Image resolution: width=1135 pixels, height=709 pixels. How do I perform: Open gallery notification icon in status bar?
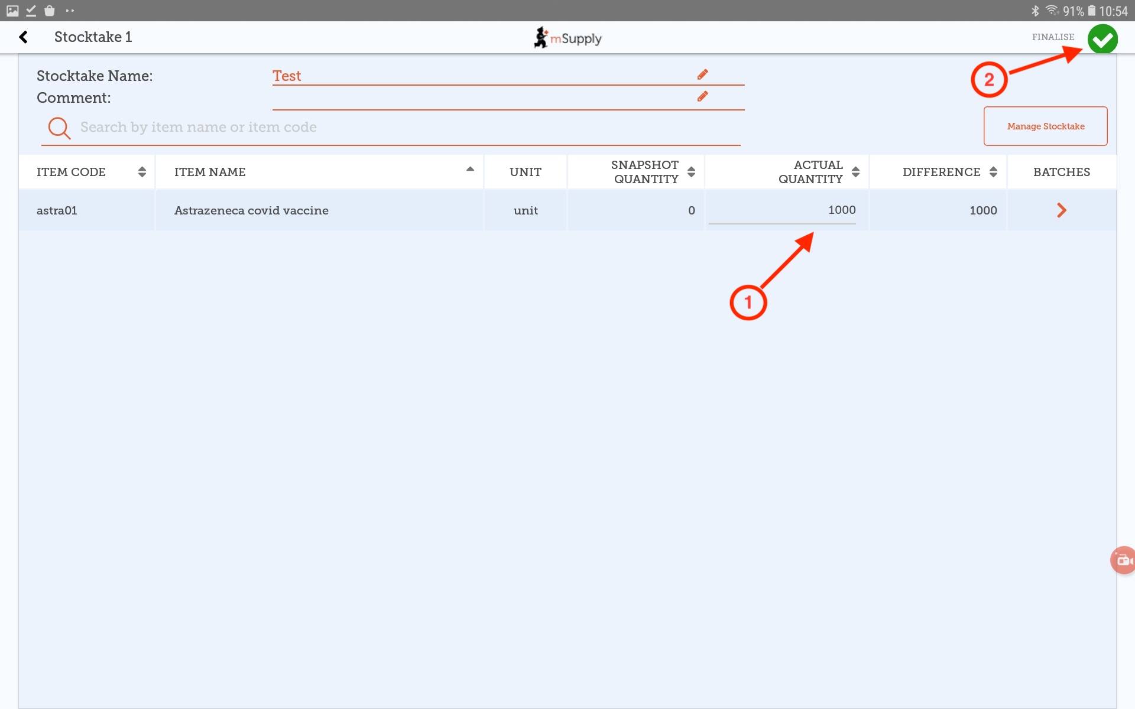pos(12,11)
